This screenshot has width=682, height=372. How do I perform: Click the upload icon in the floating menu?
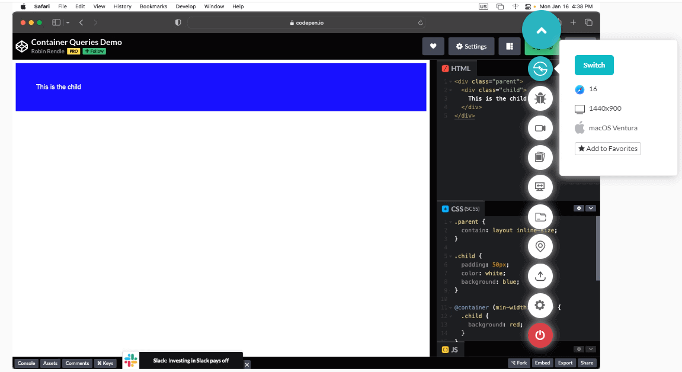[540, 276]
